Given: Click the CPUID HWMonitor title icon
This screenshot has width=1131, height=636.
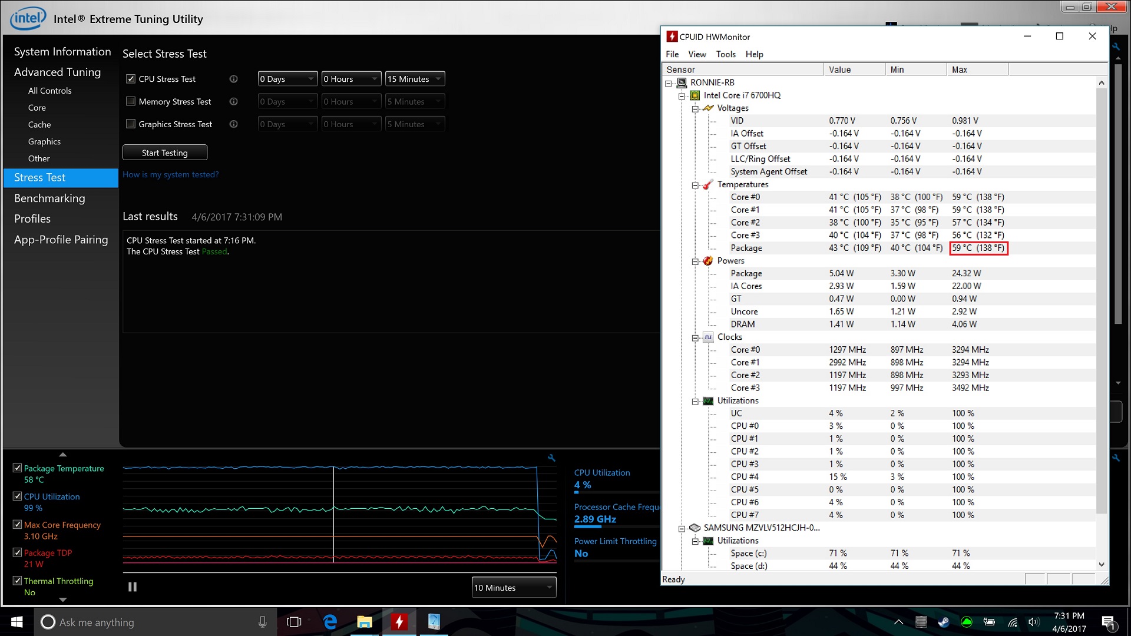Looking at the screenshot, I should click(x=672, y=37).
